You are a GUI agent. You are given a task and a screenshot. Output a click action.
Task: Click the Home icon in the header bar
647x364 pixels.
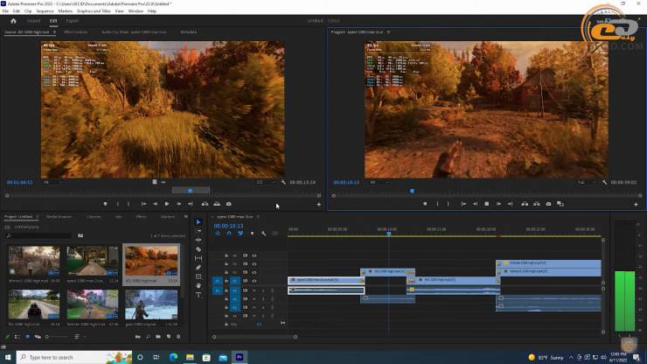pyautogui.click(x=13, y=21)
